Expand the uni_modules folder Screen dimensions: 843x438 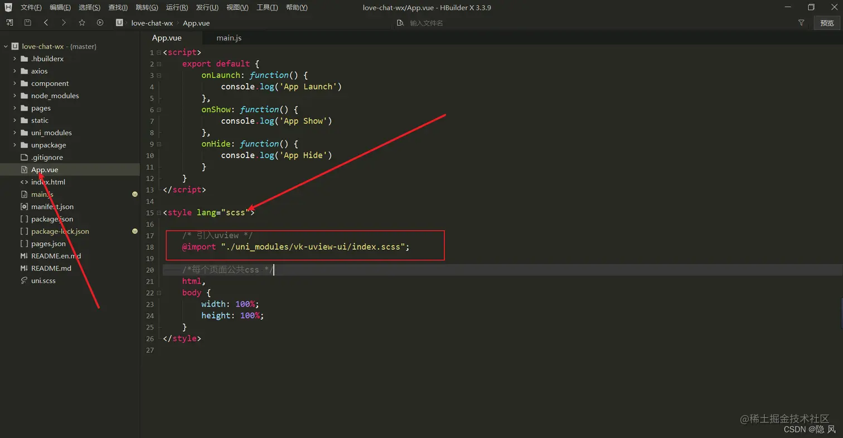tap(14, 132)
